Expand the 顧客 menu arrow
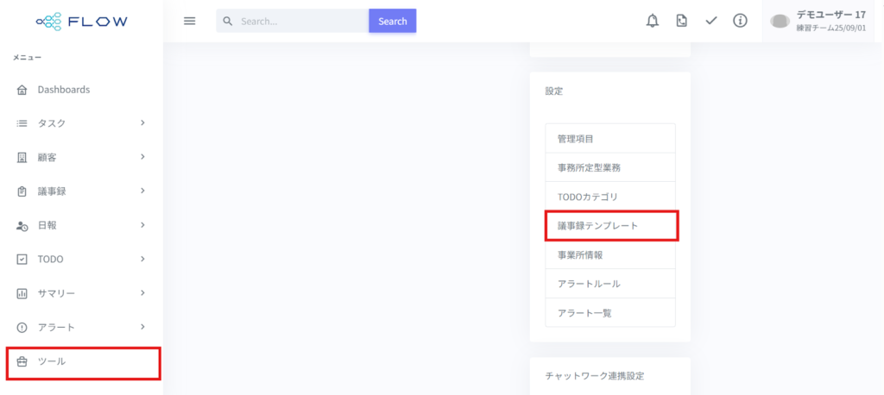 (142, 157)
